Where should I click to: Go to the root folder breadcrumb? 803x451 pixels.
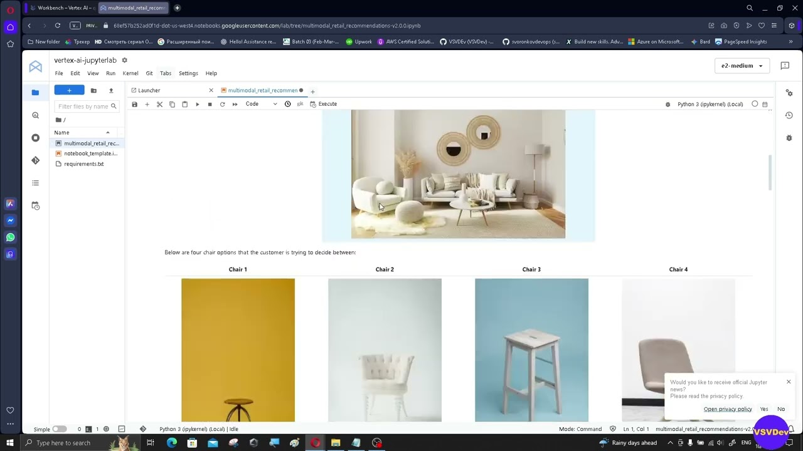pyautogui.click(x=60, y=120)
